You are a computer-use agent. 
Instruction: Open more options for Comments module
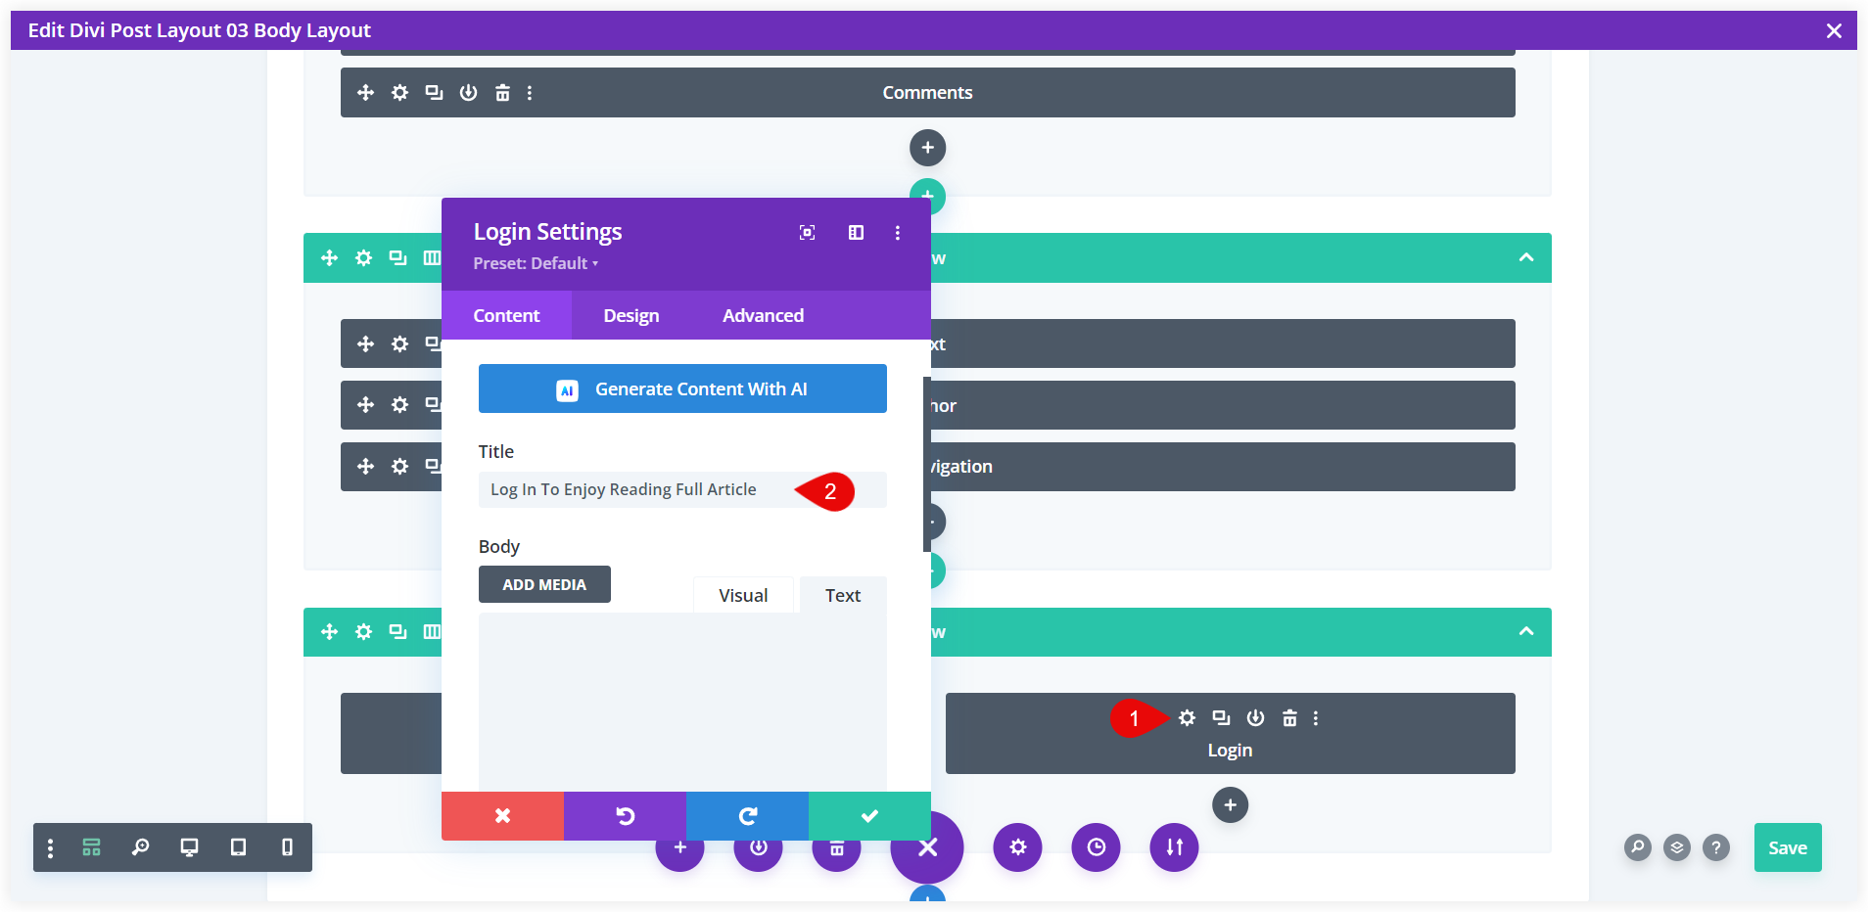(x=530, y=93)
